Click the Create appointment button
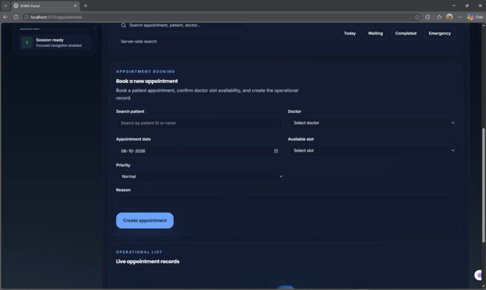Viewport: 486px width, 290px height. (145, 220)
